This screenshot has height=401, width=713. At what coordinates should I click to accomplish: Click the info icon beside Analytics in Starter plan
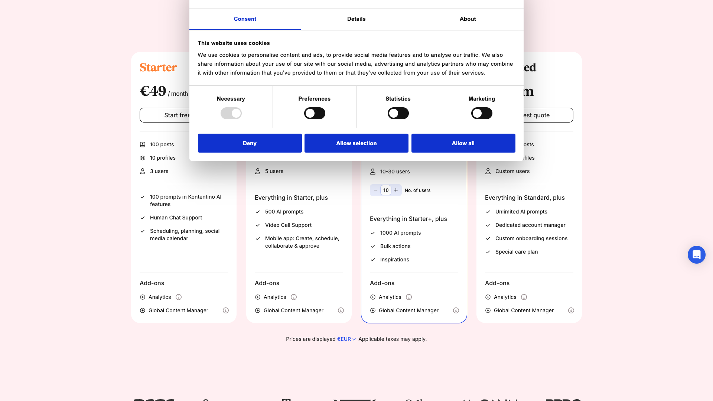pyautogui.click(x=179, y=297)
